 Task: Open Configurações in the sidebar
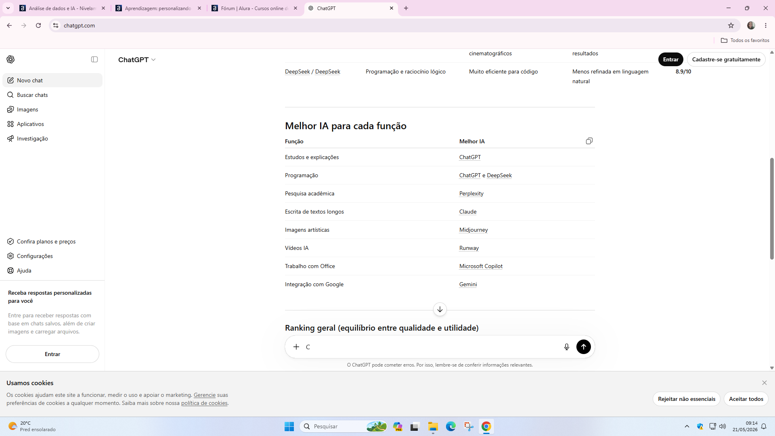coord(52,256)
